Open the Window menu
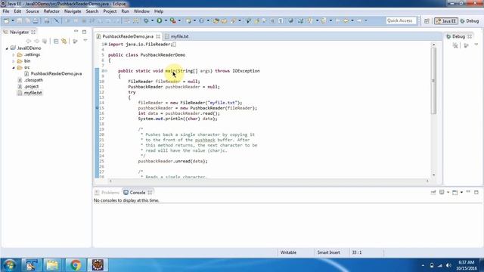The height and width of the screenshot is (272, 484). click(x=141, y=11)
